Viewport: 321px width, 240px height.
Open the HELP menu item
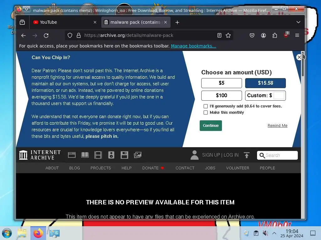pos(127,168)
